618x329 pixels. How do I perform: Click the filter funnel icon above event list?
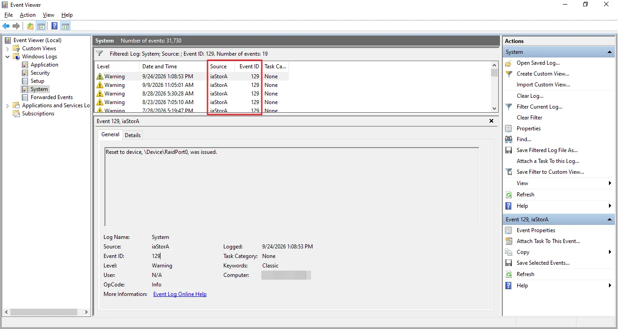pyautogui.click(x=100, y=53)
